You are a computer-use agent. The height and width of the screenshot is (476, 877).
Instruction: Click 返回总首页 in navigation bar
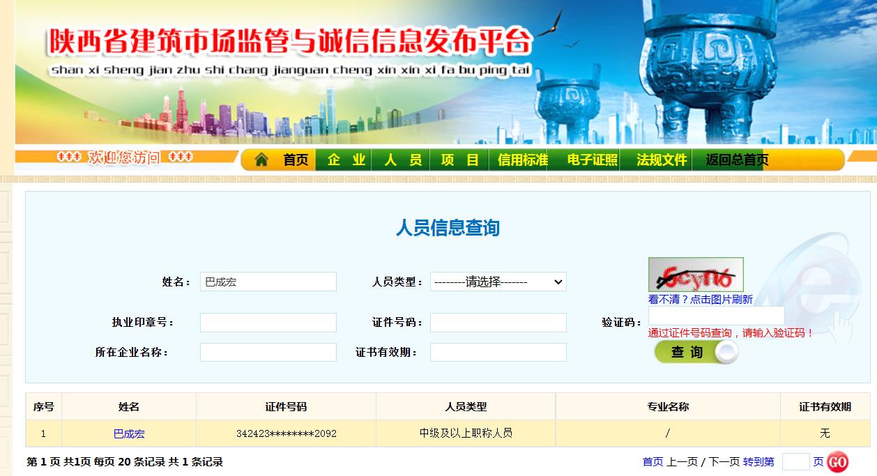[736, 160]
